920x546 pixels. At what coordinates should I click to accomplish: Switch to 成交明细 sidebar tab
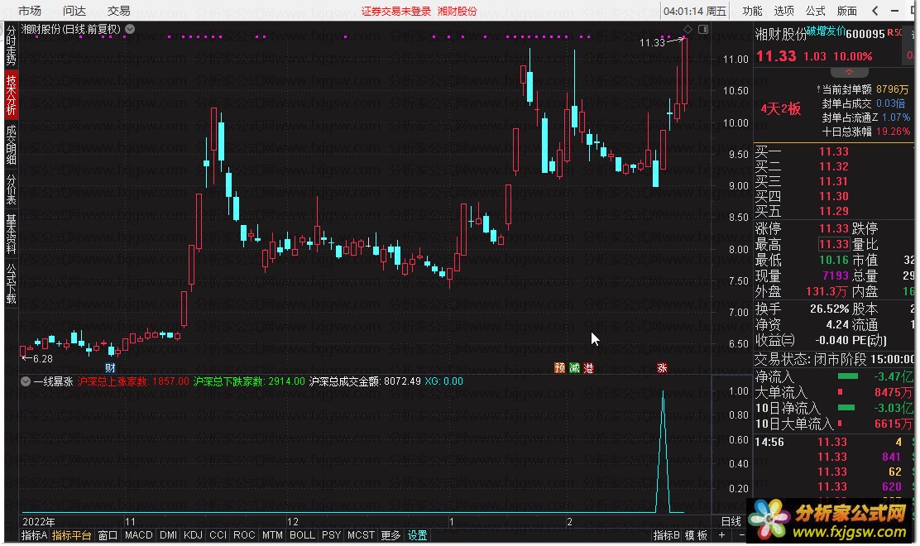click(11, 145)
